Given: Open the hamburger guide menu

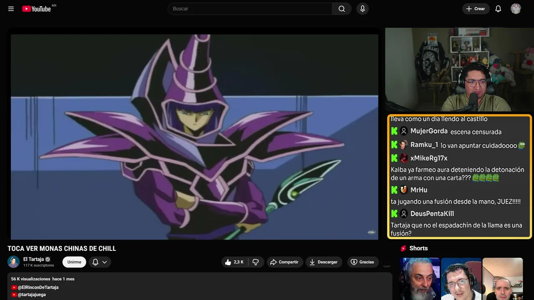Looking at the screenshot, I should (x=11, y=9).
